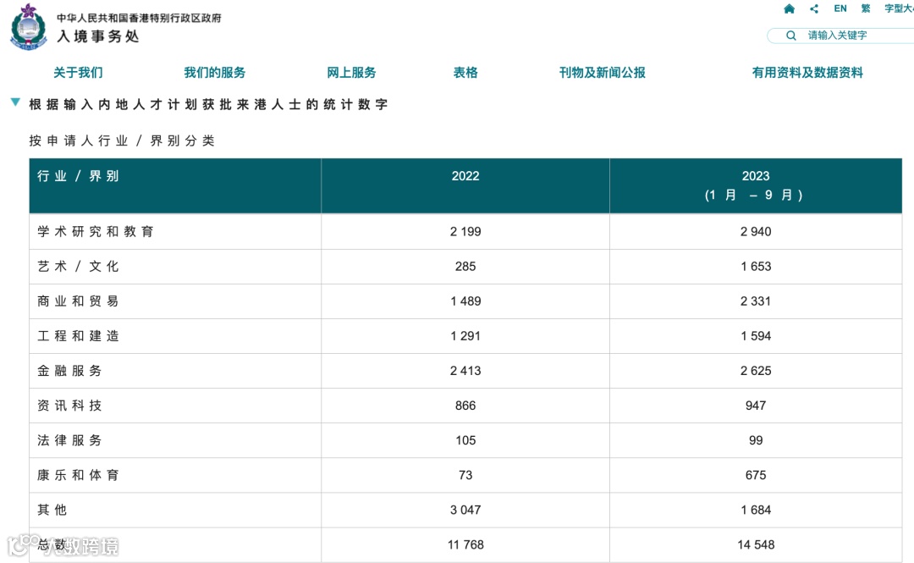Click the value 99 for 法律服务

coord(756,440)
